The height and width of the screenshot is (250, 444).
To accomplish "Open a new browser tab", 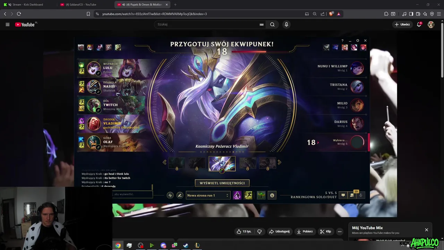I will [175, 5].
